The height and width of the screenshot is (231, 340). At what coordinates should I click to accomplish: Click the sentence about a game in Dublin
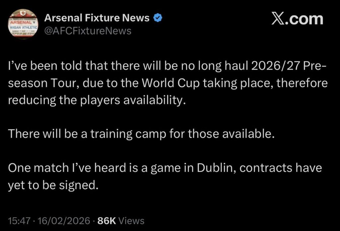165,176
